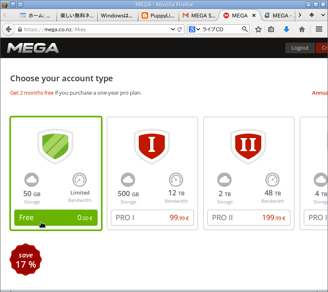
Task: Open a new tab with plus icon
Action: (312, 15)
